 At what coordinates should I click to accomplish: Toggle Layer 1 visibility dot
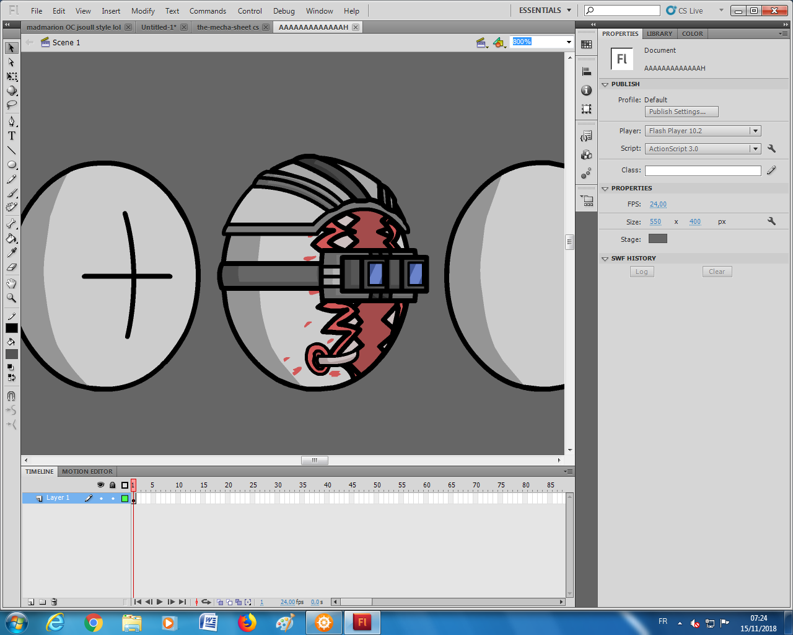101,499
